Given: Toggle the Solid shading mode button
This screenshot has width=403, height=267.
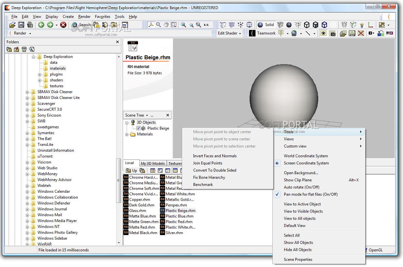Looking at the screenshot, I should tap(266, 25).
